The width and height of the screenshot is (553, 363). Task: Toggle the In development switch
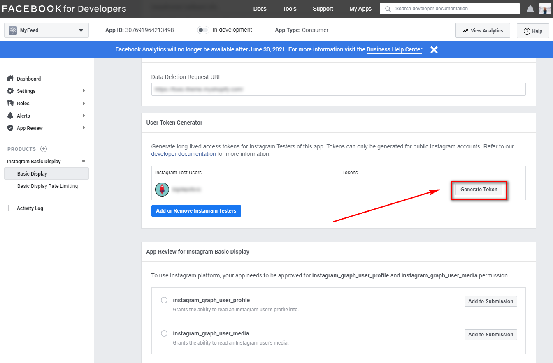tap(203, 30)
